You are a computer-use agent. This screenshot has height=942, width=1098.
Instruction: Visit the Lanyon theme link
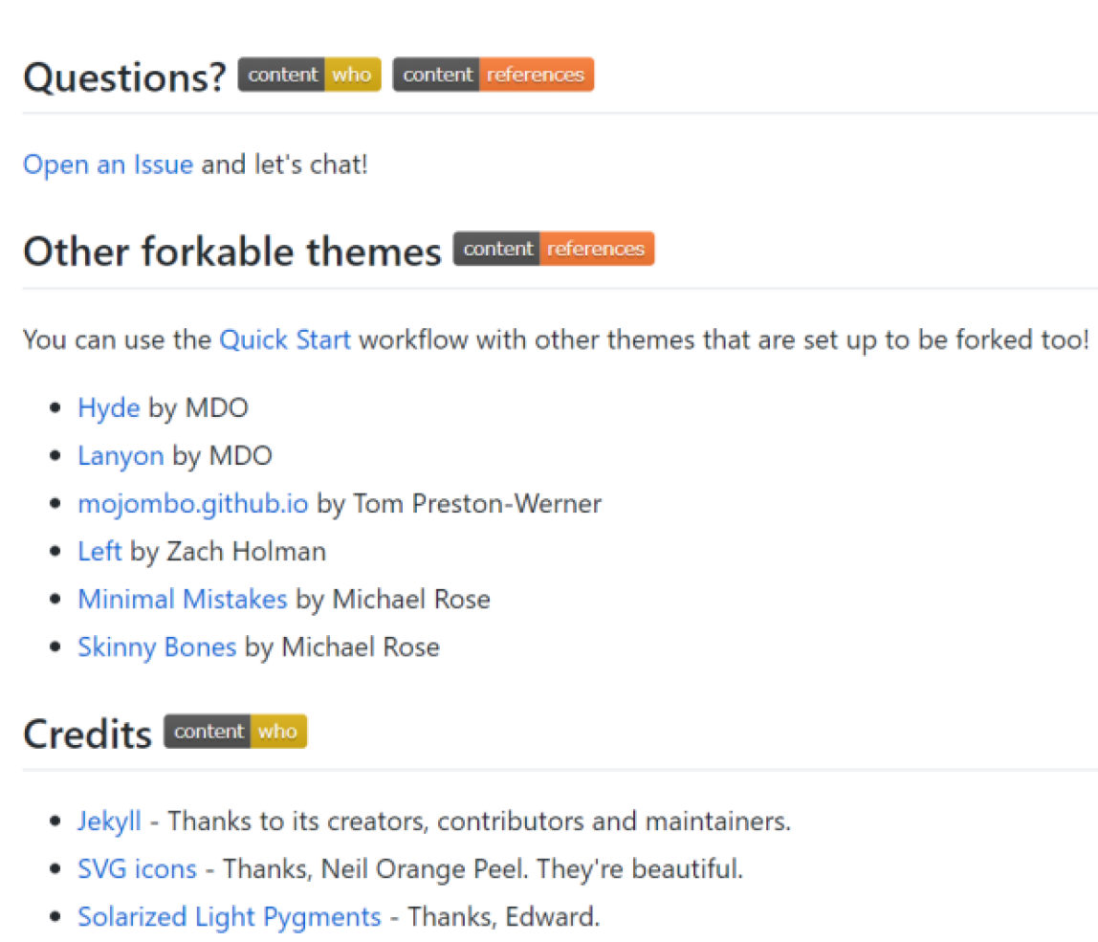tap(121, 456)
